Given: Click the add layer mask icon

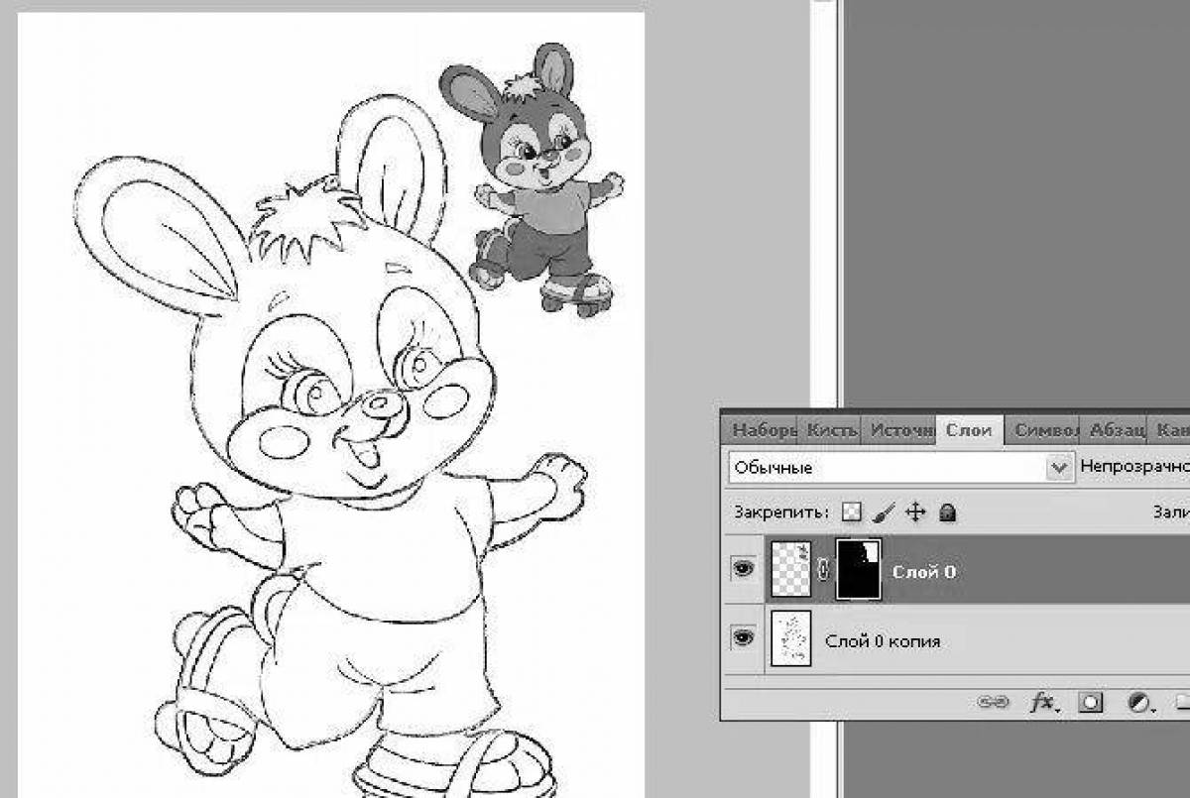Looking at the screenshot, I should (x=1092, y=702).
